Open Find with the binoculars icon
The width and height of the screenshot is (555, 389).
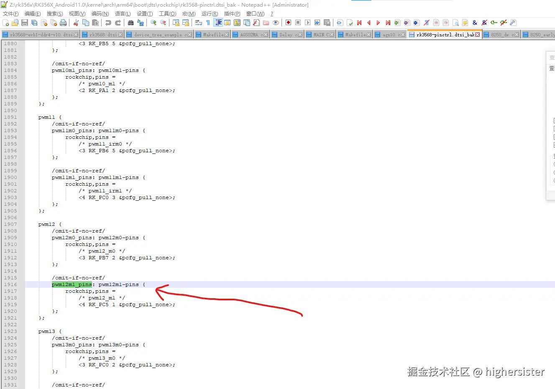tap(131, 23)
